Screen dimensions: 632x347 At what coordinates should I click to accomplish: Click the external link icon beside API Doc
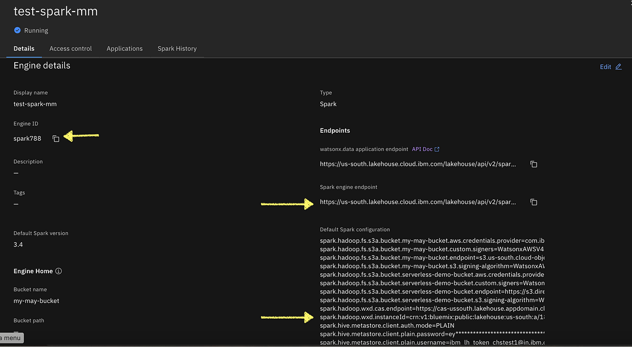[x=436, y=149]
